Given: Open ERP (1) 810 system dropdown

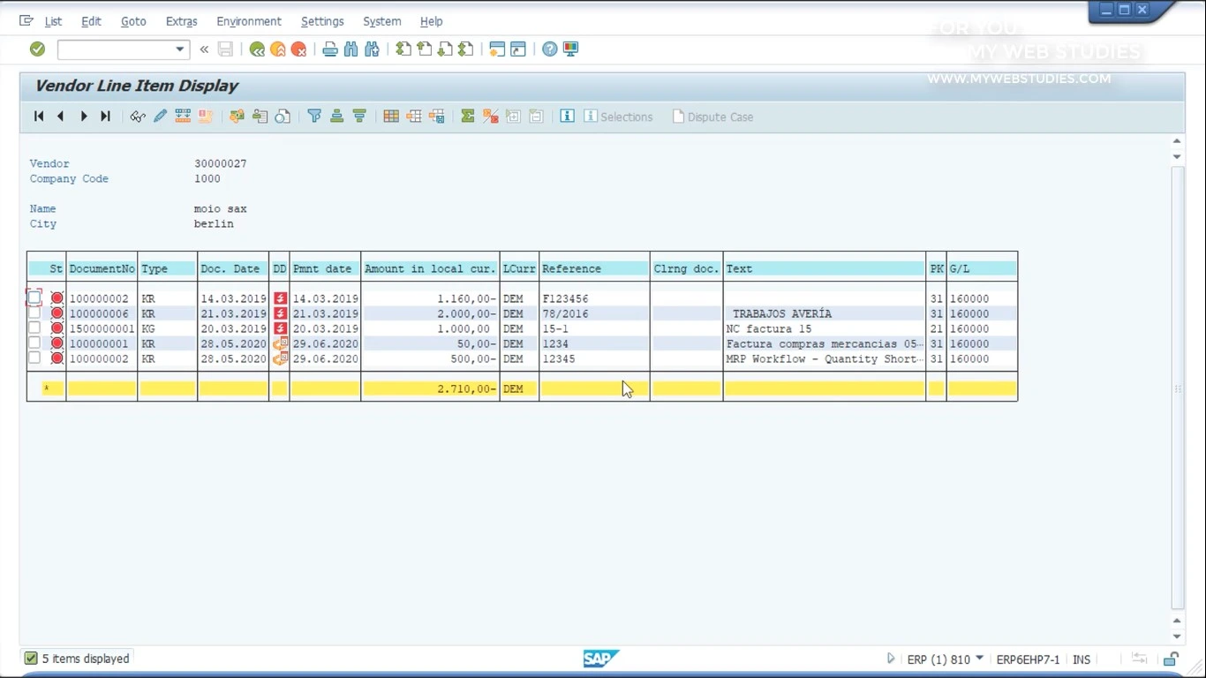Looking at the screenshot, I should (x=979, y=659).
